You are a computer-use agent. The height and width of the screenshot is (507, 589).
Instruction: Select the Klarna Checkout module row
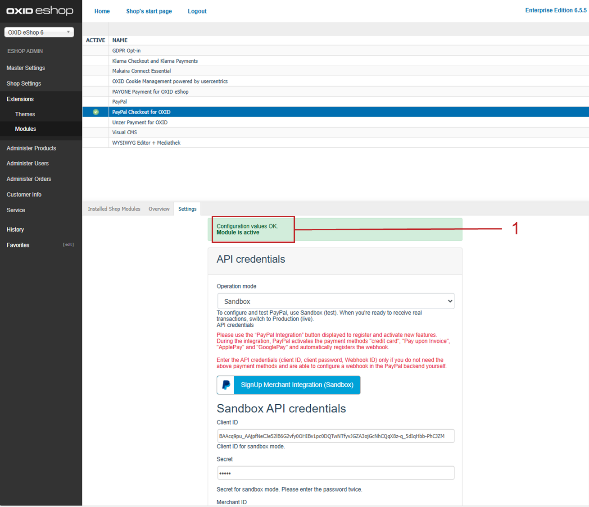155,61
